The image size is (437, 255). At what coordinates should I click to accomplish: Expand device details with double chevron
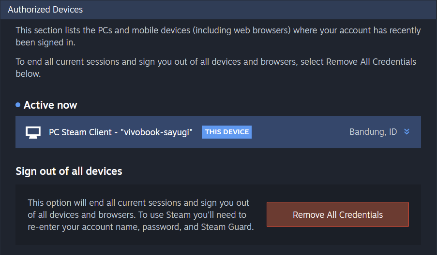(407, 132)
